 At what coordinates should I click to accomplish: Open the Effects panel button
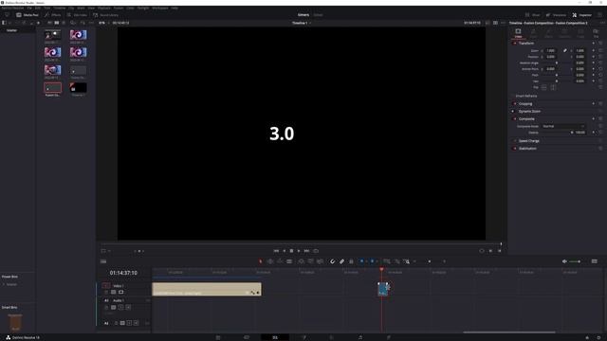53,15
